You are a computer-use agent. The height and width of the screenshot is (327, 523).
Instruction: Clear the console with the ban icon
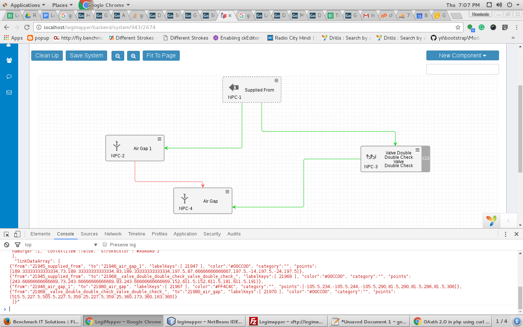pyautogui.click(x=7, y=245)
